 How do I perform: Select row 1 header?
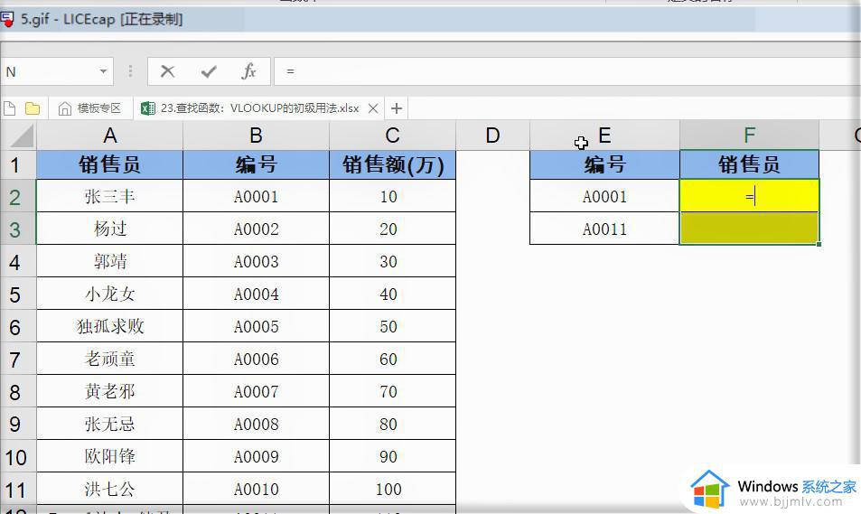tap(18, 164)
